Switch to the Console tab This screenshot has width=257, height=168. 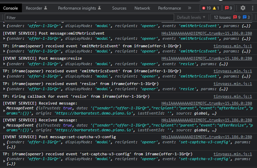coord(11,8)
